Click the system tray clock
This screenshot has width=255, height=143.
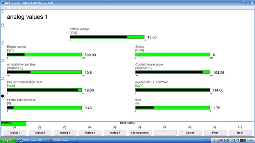pyautogui.click(x=250, y=140)
